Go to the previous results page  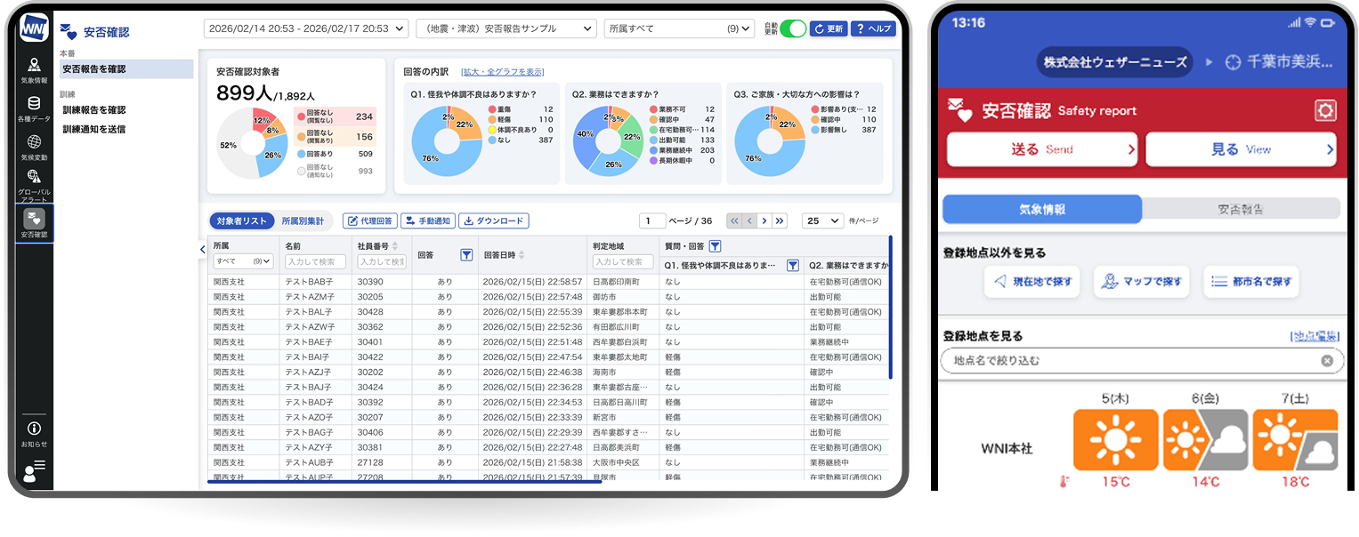(749, 220)
